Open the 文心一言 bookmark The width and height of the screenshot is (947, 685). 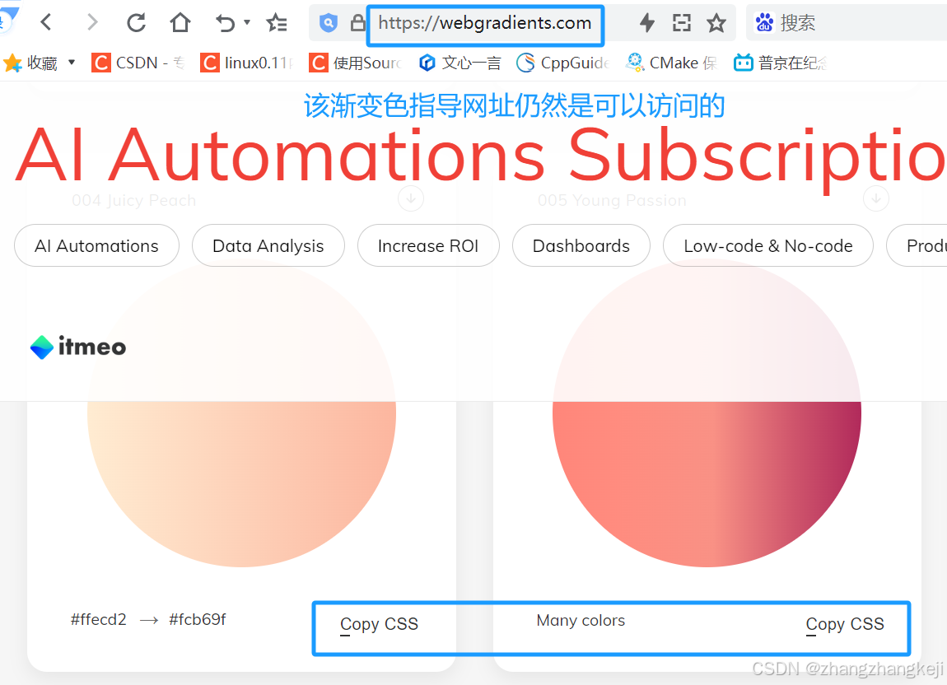point(460,63)
